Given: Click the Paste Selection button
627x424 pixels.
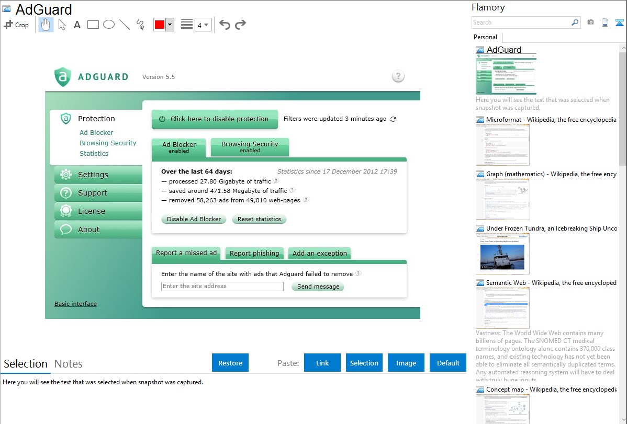Looking at the screenshot, I should pos(364,362).
